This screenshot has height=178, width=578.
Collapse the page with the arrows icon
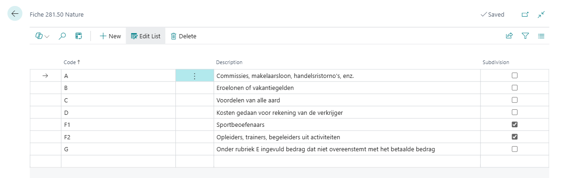pos(542,14)
